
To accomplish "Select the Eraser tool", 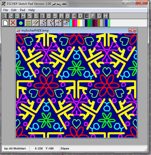I will coord(36,23).
